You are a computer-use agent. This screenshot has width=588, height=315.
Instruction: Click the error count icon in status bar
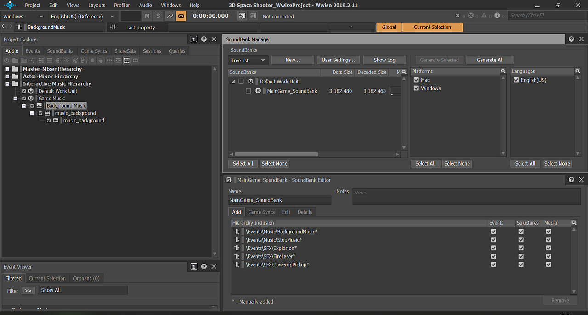point(471,16)
